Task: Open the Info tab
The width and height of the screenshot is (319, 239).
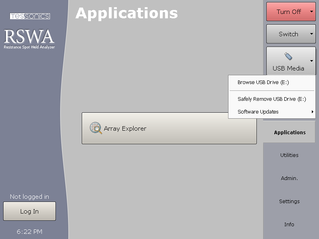Action: coord(289,224)
